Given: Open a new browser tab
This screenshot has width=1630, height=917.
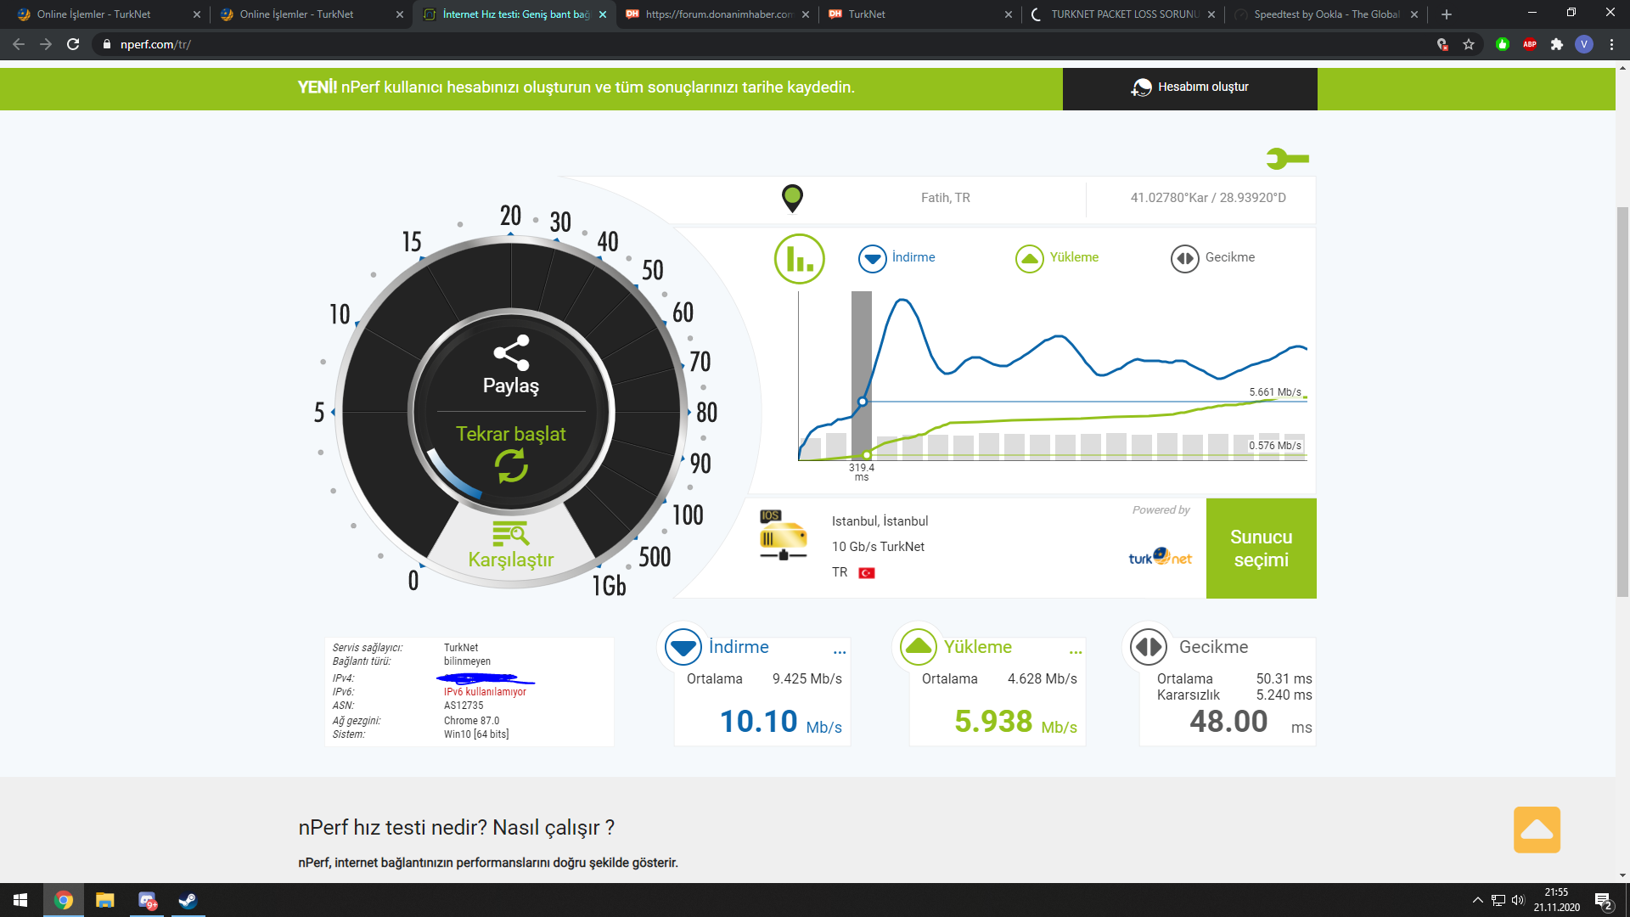Looking at the screenshot, I should [1447, 14].
